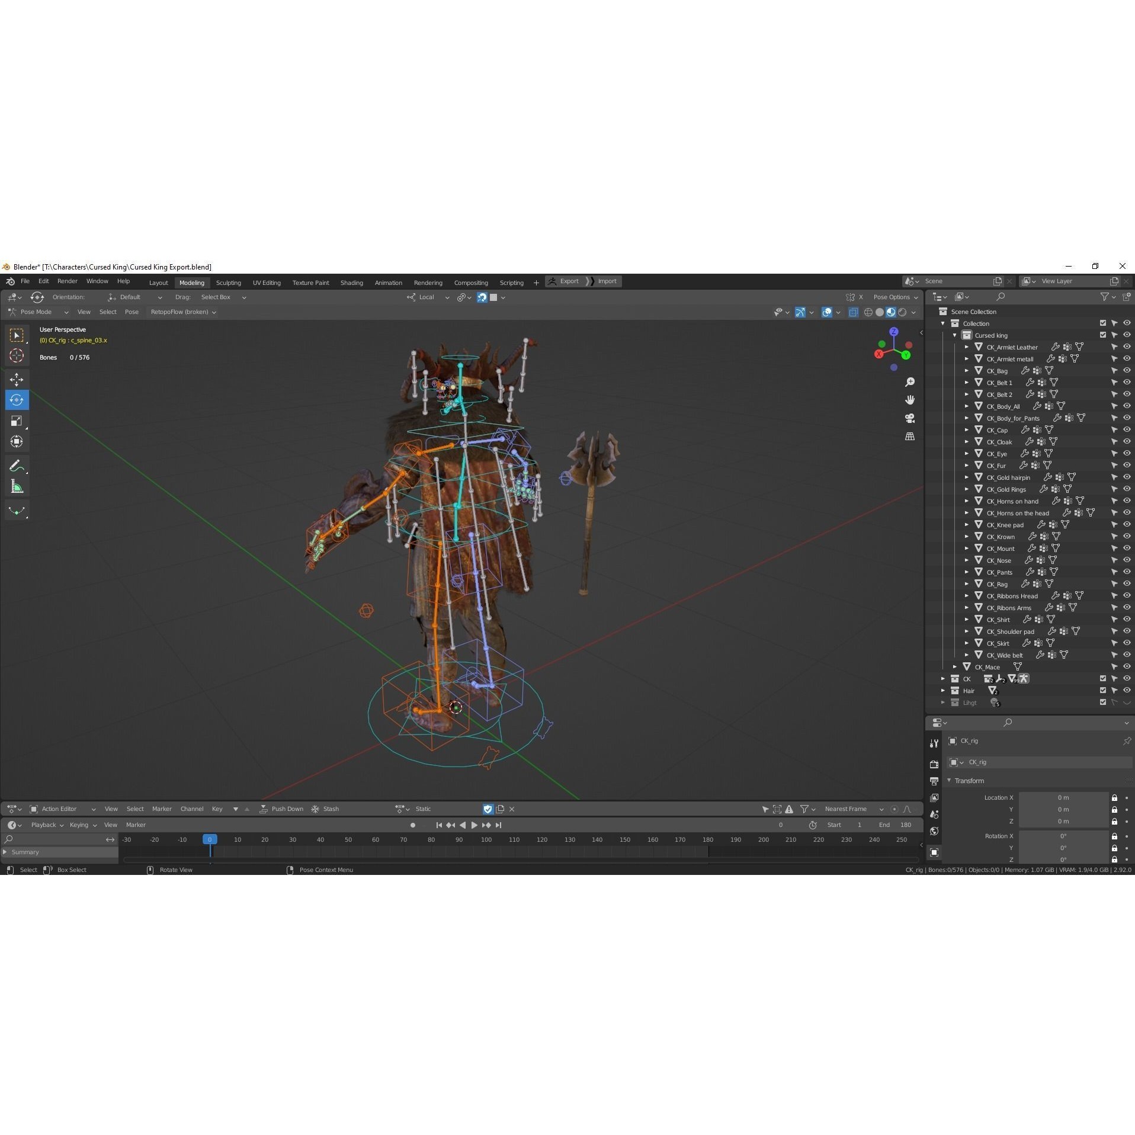The height and width of the screenshot is (1135, 1135).
Task: Switch to camera view using the sidebar camera icon
Action: click(910, 419)
